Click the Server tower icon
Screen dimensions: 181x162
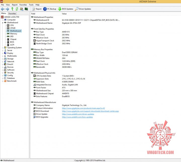tap(5, 50)
